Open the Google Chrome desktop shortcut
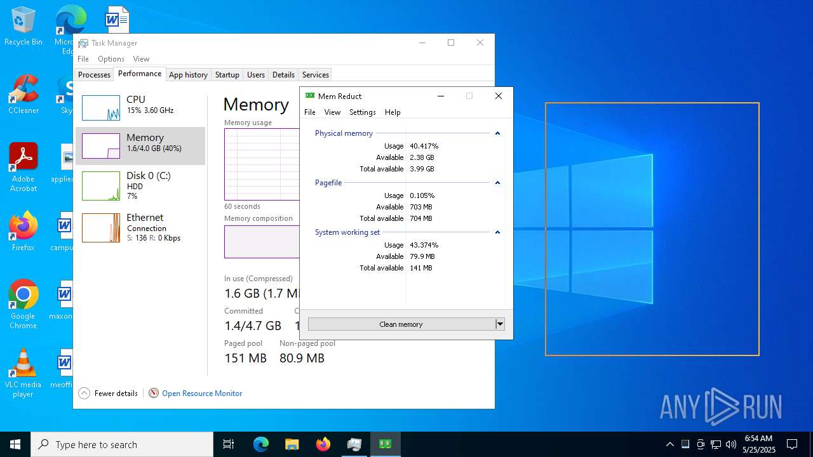Image resolution: width=813 pixels, height=457 pixels. pos(23,304)
